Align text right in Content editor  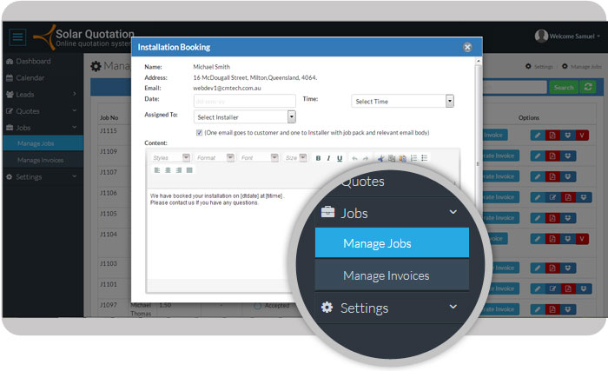tap(179, 170)
